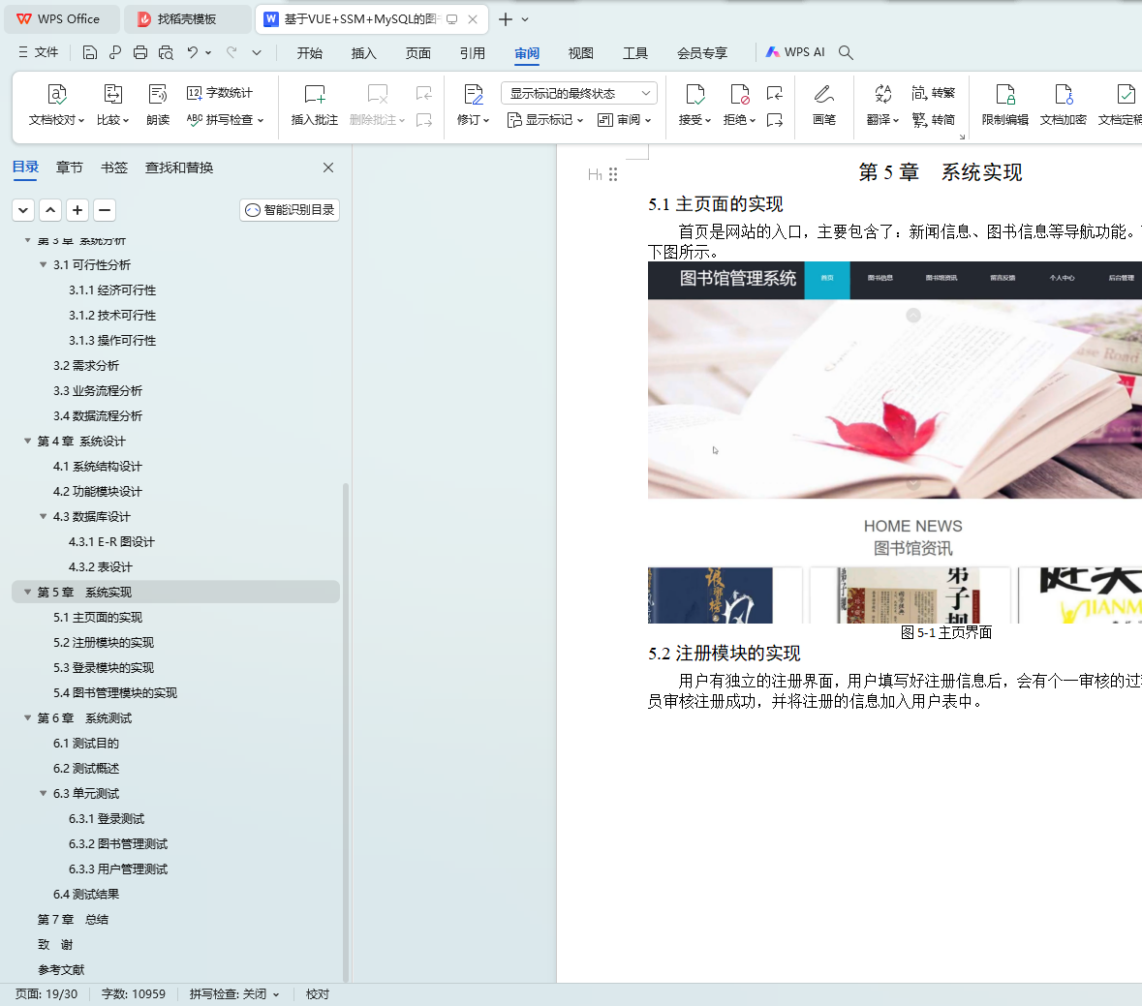The width and height of the screenshot is (1142, 1006).
Task: Collapse the 4.3 数据库设计 node
Action: [x=43, y=517]
